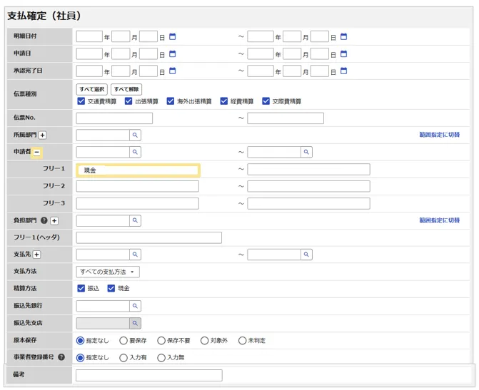This screenshot has height=390, width=479.
Task: Open calendar for 申請日 end date
Action: pyautogui.click(x=343, y=53)
